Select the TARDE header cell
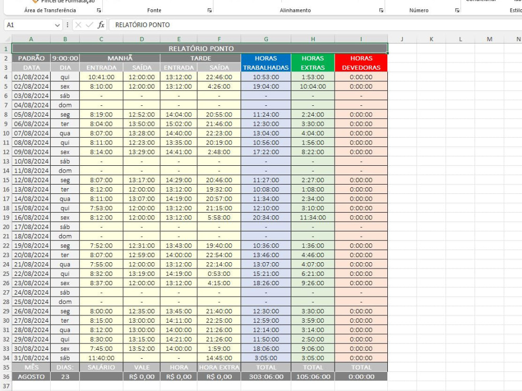The image size is (522, 391). [200, 58]
